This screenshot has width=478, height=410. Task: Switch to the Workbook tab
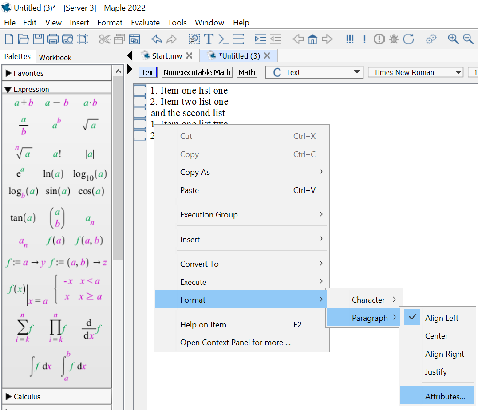(55, 58)
